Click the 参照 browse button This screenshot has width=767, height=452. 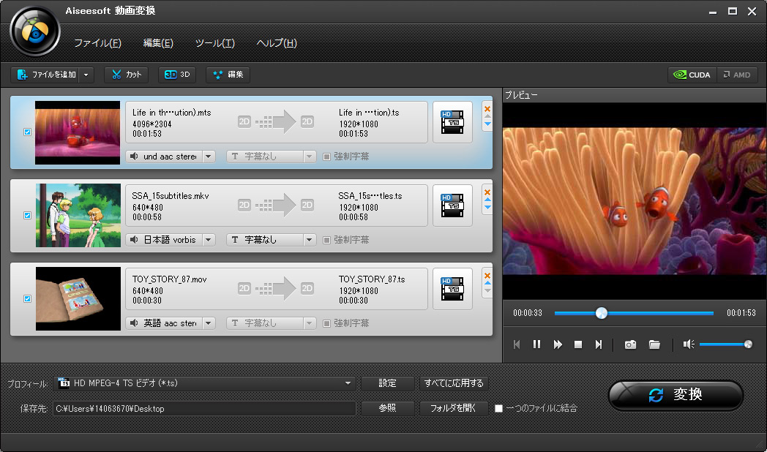[387, 408]
